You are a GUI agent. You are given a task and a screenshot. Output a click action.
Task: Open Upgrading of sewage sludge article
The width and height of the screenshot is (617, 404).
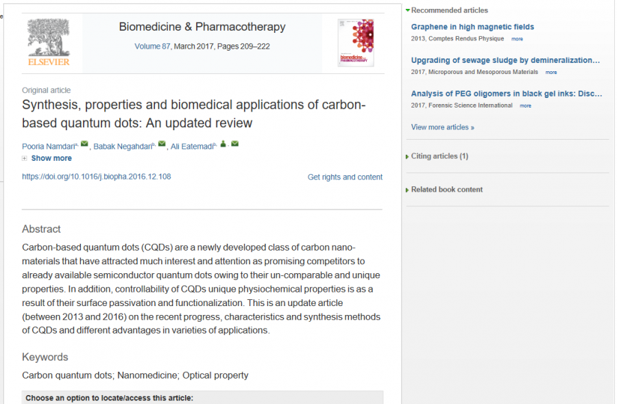[x=505, y=60]
